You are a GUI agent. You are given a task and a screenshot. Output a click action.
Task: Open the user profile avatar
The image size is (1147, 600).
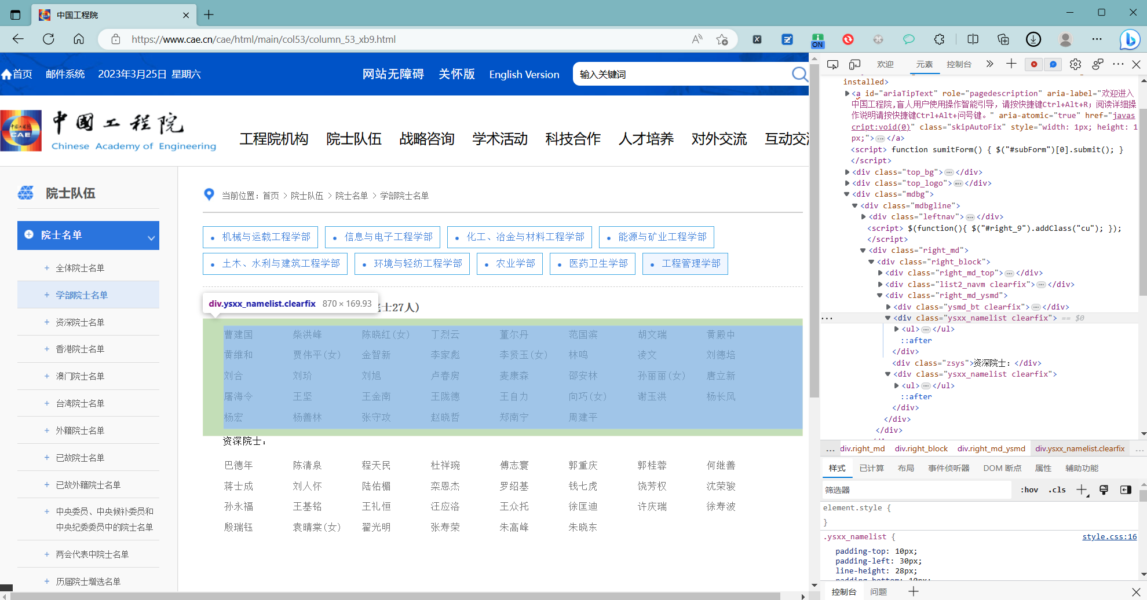(1065, 39)
